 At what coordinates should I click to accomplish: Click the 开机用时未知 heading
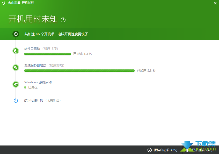33,19
